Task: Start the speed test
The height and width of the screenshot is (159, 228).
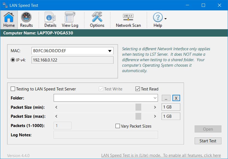Action: 208,141
